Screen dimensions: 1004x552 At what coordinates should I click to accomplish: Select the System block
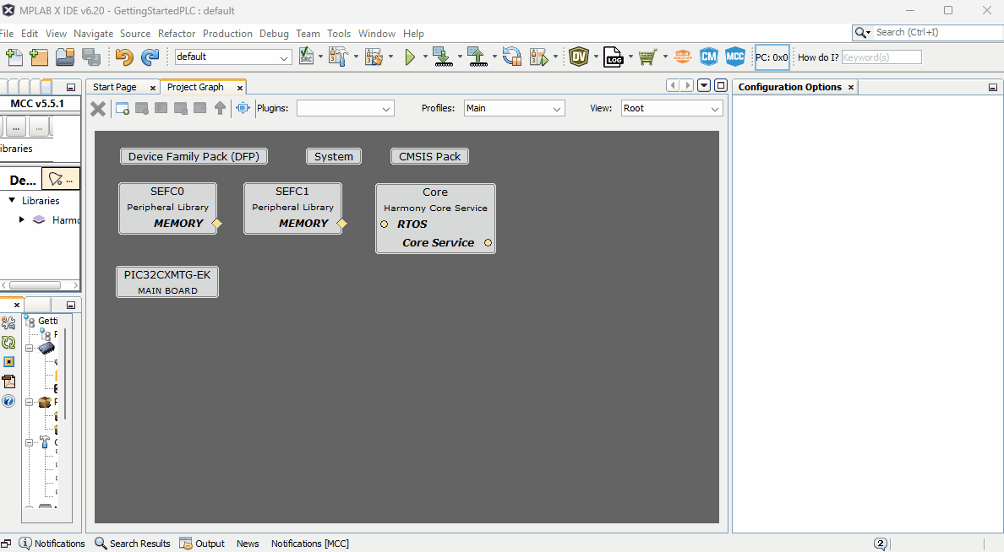[334, 156]
